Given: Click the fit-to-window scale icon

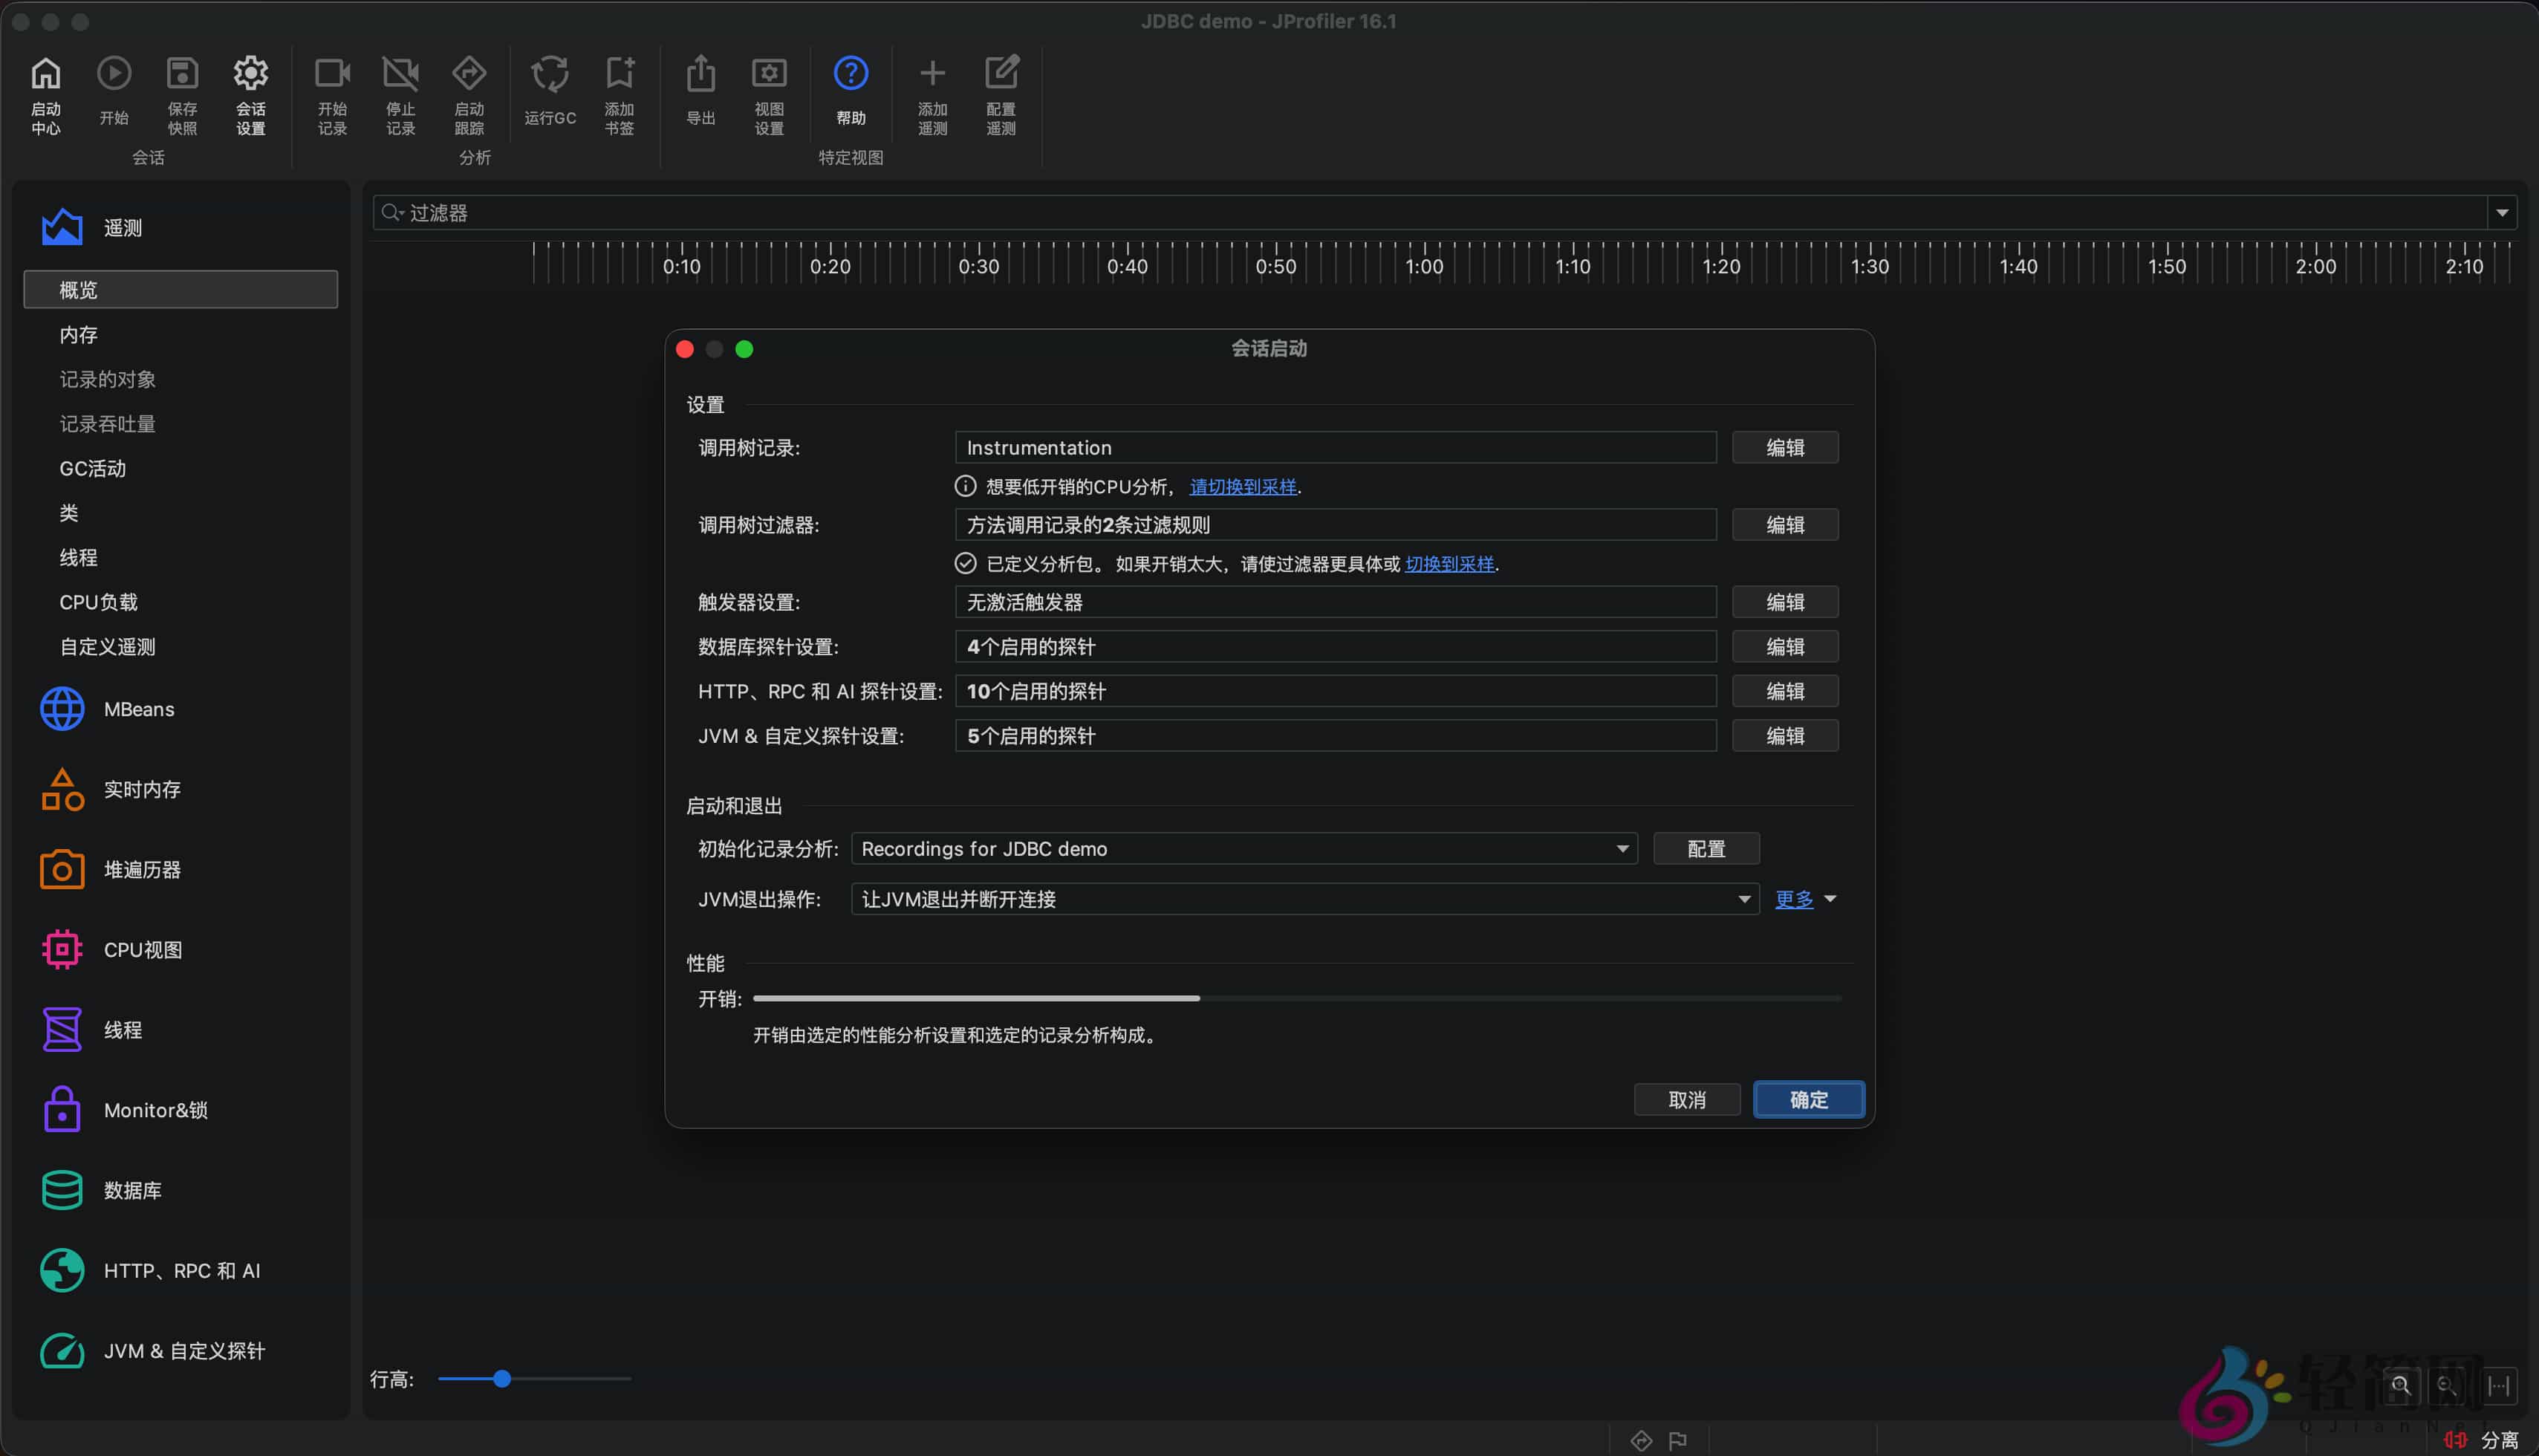Looking at the screenshot, I should coord(2499,1385).
